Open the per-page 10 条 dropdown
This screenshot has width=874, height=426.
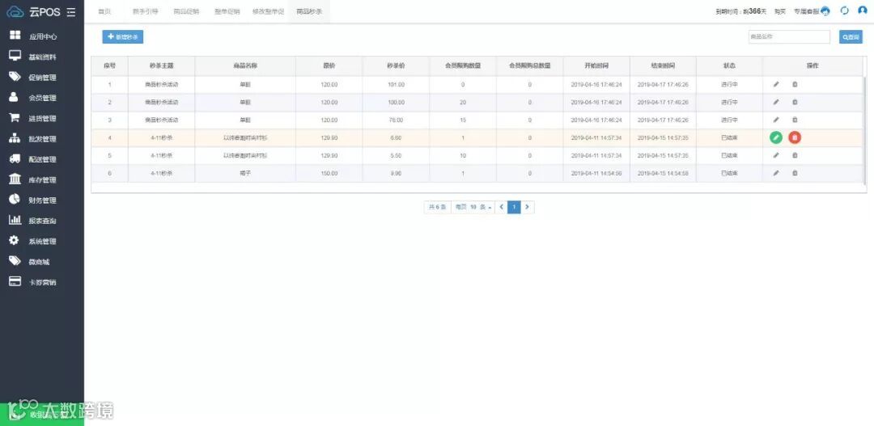pos(473,207)
